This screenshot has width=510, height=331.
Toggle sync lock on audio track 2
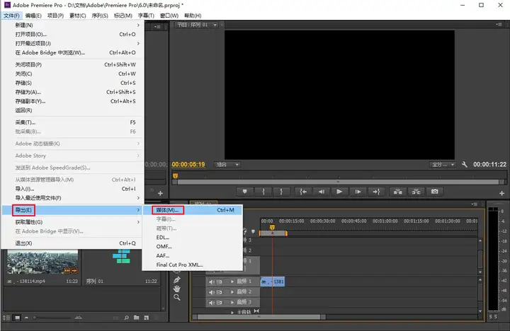coord(220,292)
